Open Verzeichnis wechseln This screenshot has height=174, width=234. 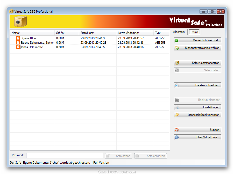197,40
